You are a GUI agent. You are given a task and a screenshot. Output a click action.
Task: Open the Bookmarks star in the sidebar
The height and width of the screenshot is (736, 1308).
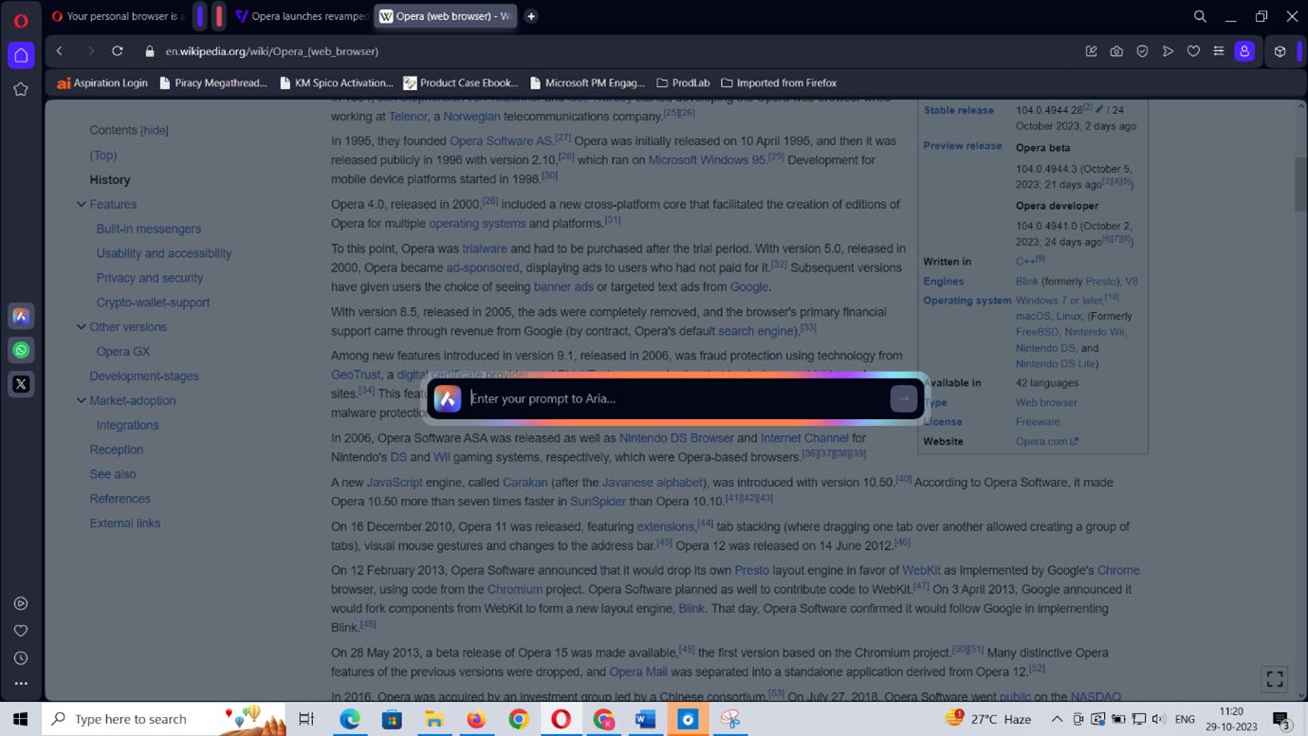(21, 89)
